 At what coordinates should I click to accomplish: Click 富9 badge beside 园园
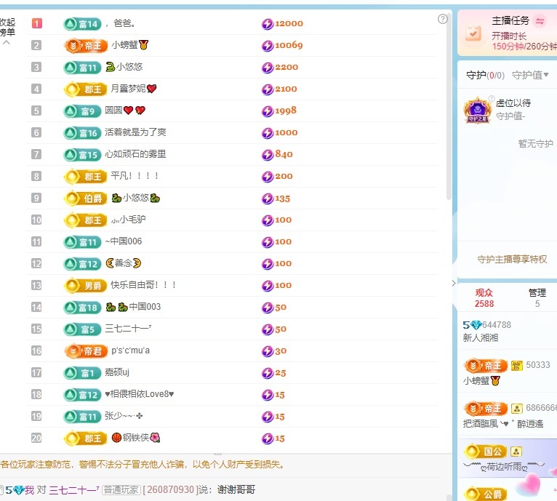point(82,111)
